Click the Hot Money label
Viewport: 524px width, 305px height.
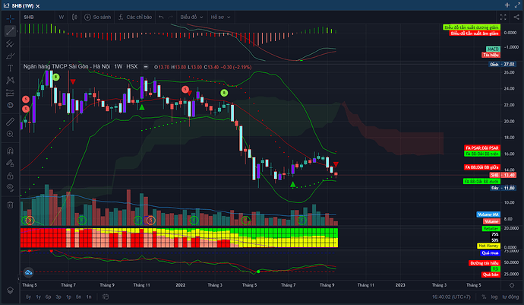coord(488,246)
